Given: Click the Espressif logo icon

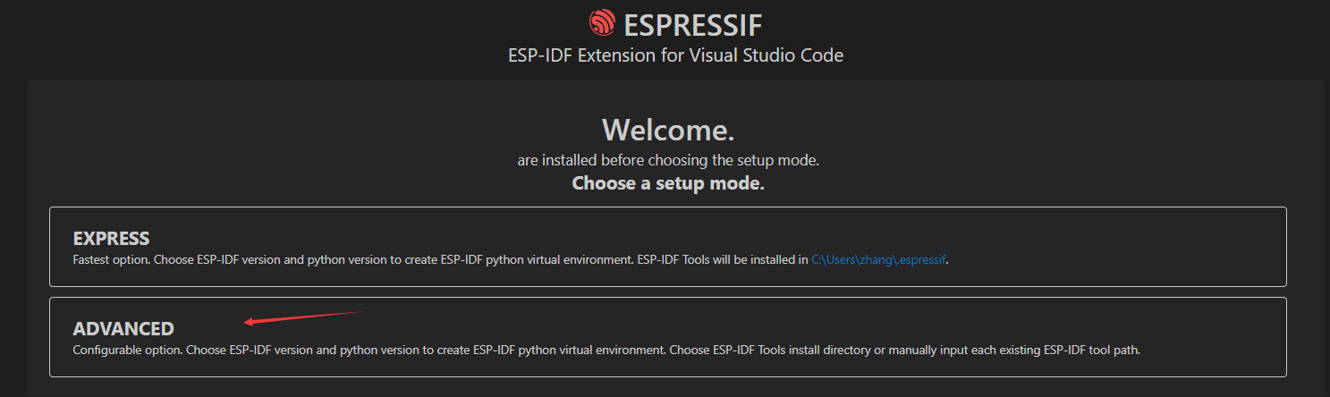Looking at the screenshot, I should 602,23.
